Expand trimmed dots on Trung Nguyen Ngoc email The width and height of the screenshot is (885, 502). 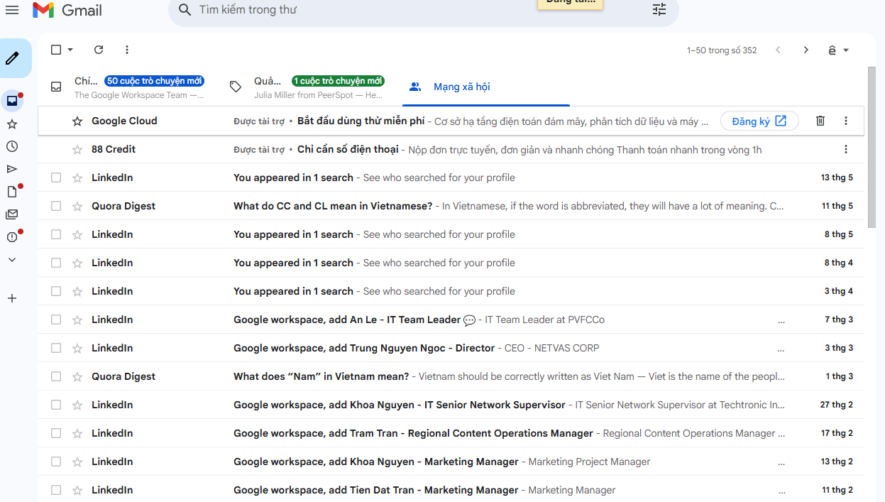(781, 349)
